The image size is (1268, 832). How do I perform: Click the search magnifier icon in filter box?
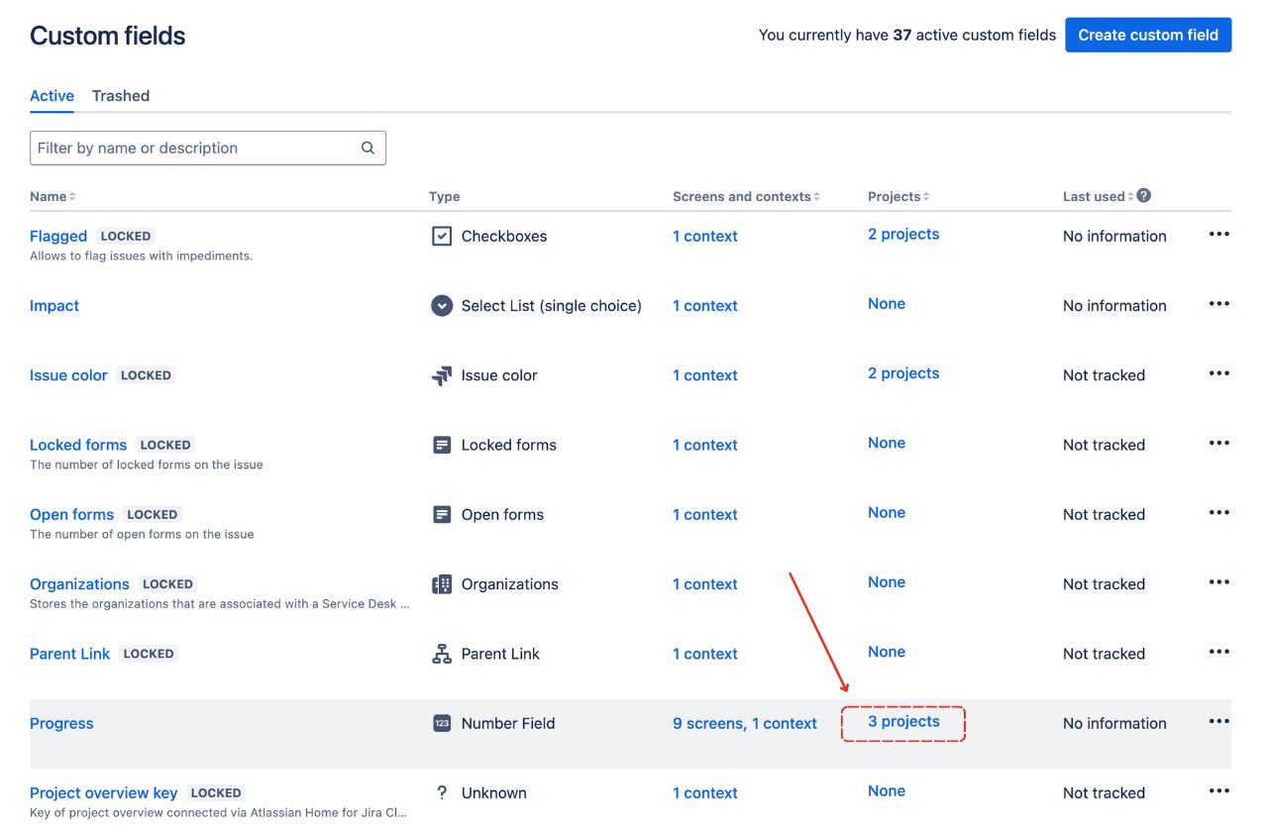368,149
